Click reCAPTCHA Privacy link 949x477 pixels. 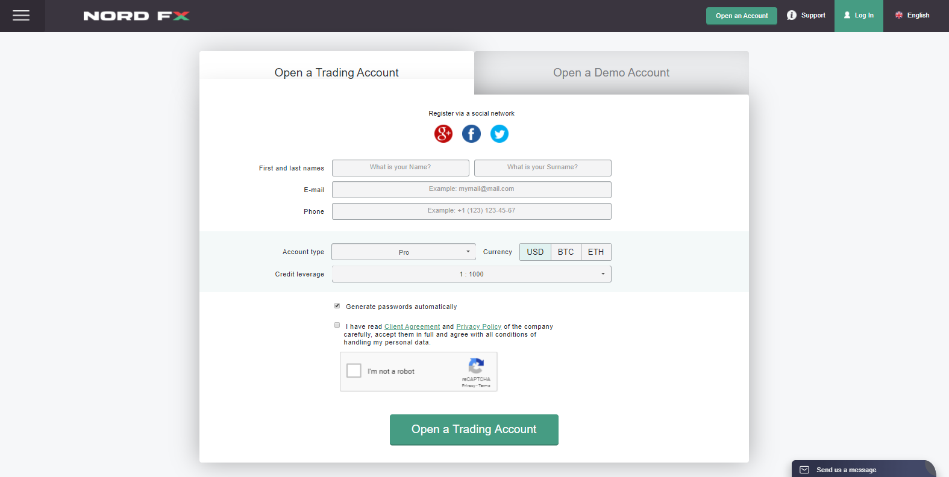pyautogui.click(x=468, y=385)
